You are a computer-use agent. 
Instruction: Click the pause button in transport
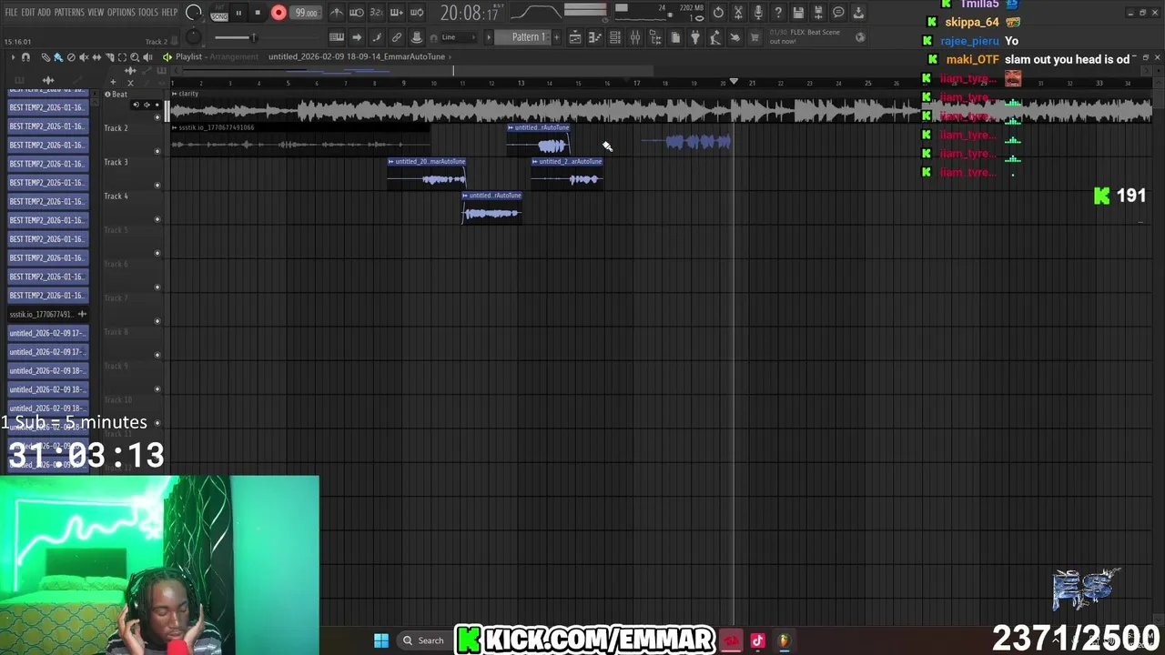click(x=238, y=13)
